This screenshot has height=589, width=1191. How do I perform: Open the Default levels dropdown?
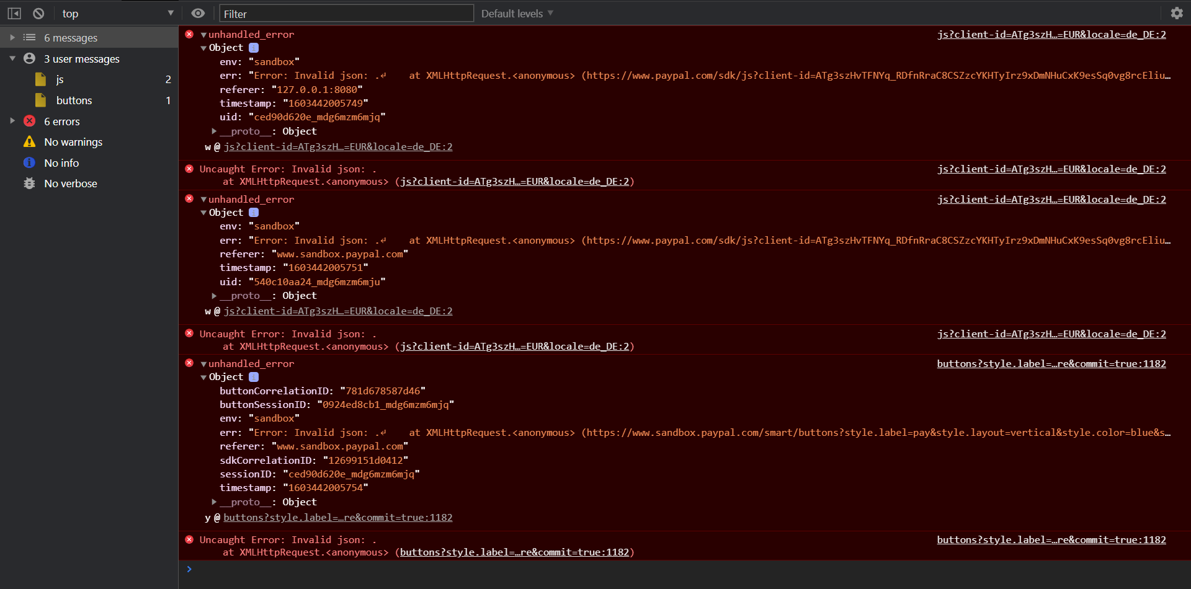pyautogui.click(x=517, y=13)
